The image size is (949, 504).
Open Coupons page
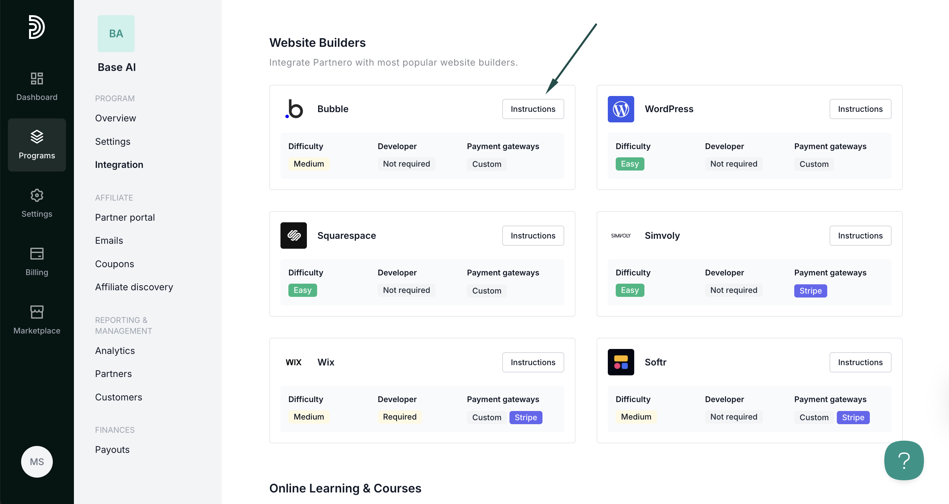tap(115, 264)
